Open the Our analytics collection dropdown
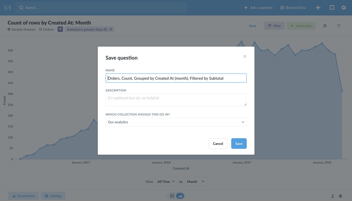This screenshot has width=352, height=201. (x=176, y=122)
